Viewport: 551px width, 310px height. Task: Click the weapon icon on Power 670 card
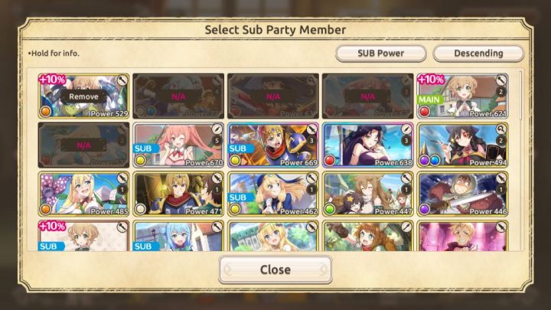(217, 129)
